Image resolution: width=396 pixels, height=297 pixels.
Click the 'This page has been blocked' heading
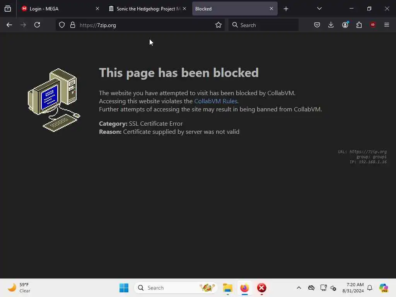179,73
